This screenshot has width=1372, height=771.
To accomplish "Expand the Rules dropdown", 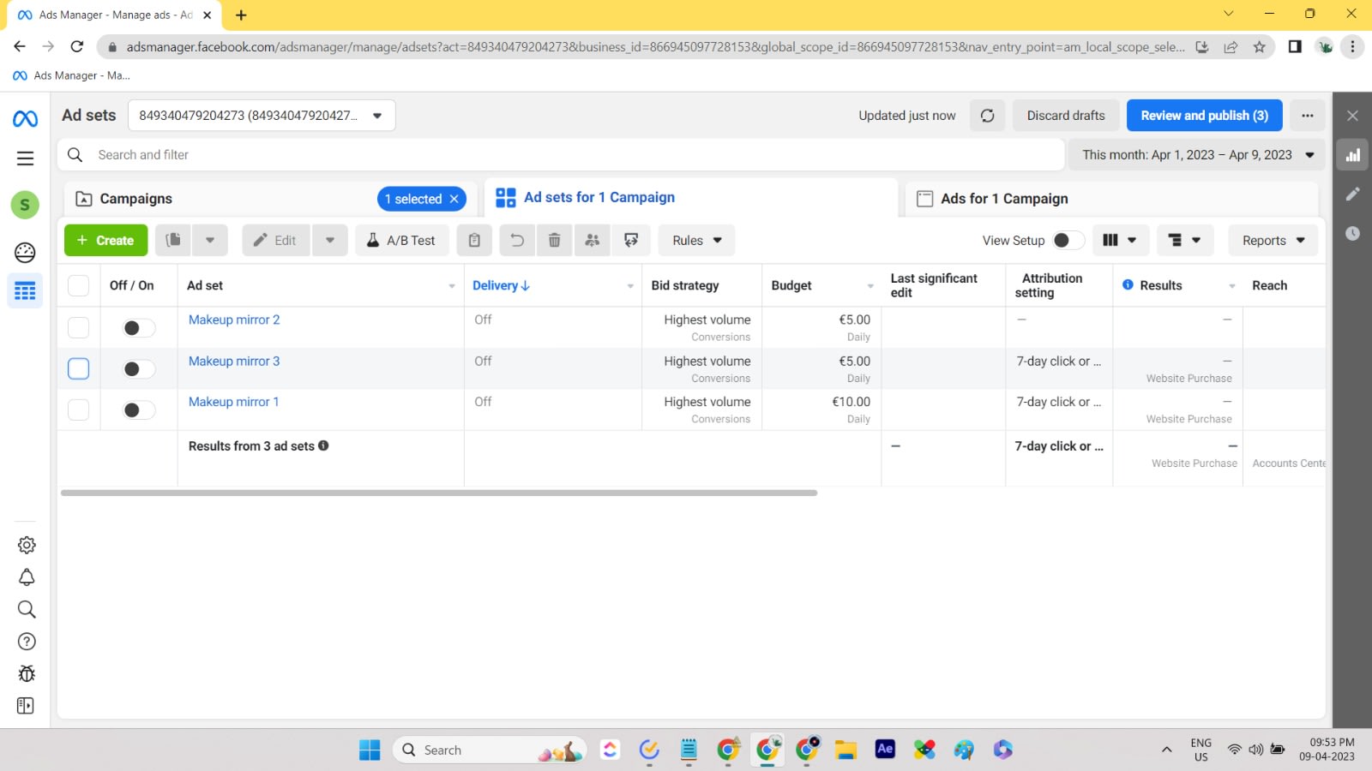I will pos(696,241).
